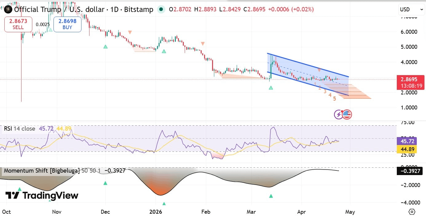
Task: Select the blue descending channel upper line
Action: 308,65
